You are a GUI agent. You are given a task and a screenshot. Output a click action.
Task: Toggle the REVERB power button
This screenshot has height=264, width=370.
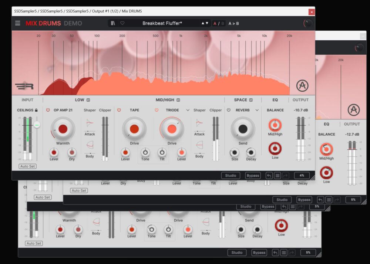(x=228, y=110)
